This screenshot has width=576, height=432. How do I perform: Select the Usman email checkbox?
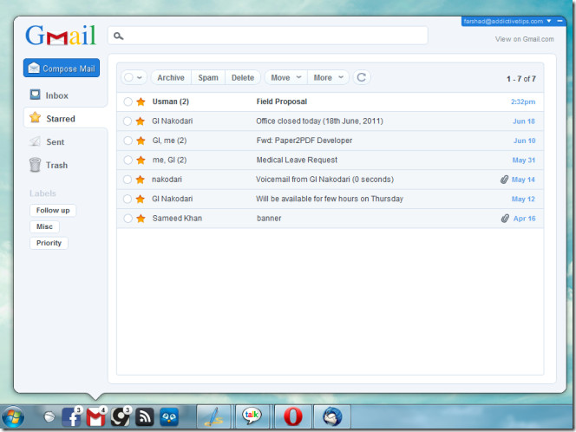(x=128, y=101)
